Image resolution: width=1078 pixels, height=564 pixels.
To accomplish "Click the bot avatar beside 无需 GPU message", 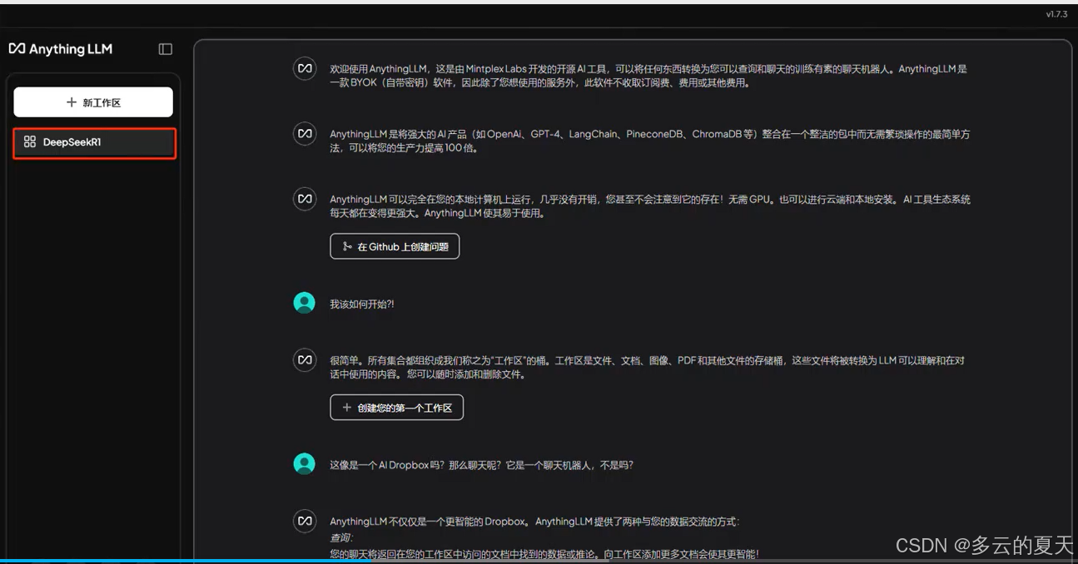I will (305, 199).
